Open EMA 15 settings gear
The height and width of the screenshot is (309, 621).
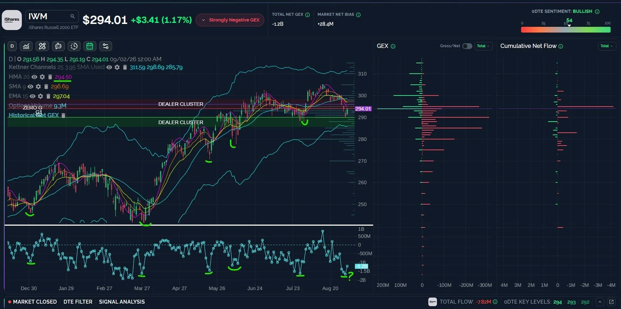[x=40, y=96]
